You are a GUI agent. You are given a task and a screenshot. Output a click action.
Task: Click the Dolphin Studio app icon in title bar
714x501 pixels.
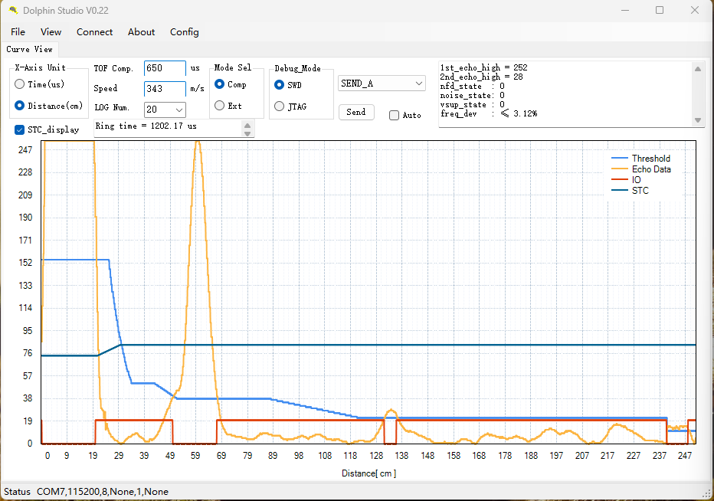pyautogui.click(x=12, y=10)
